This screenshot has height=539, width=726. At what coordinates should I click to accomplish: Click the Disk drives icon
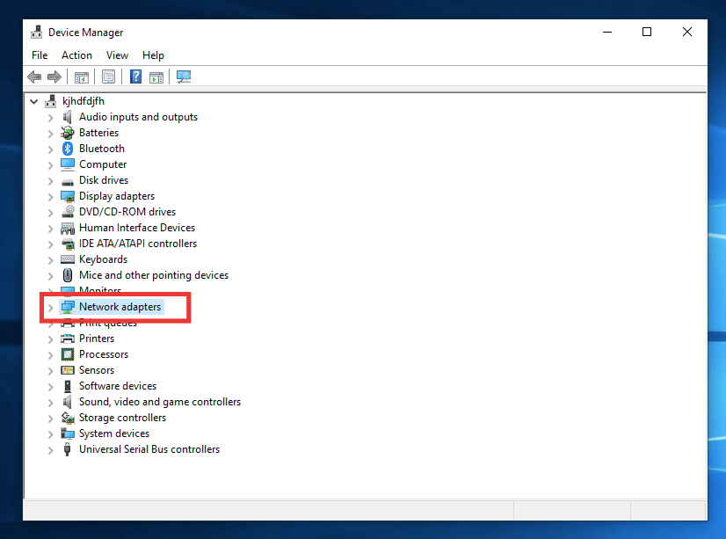[x=68, y=182]
